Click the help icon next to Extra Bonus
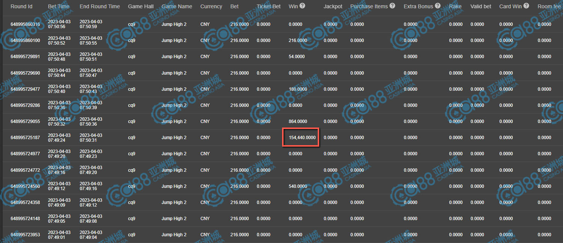Screen dimensions: 563x243 pyautogui.click(x=438, y=6)
